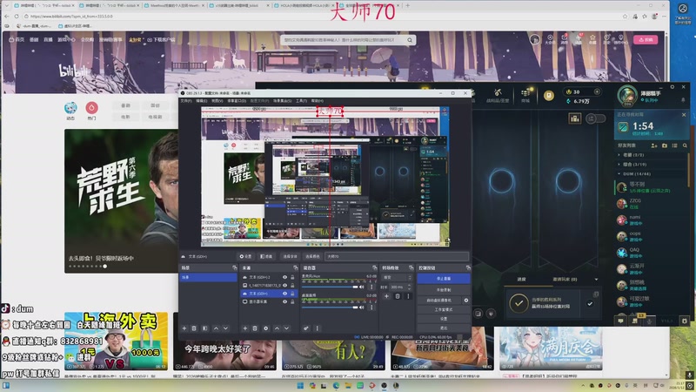Click the add friend icon in League client
This screenshot has width=696, height=392.
pos(657,145)
